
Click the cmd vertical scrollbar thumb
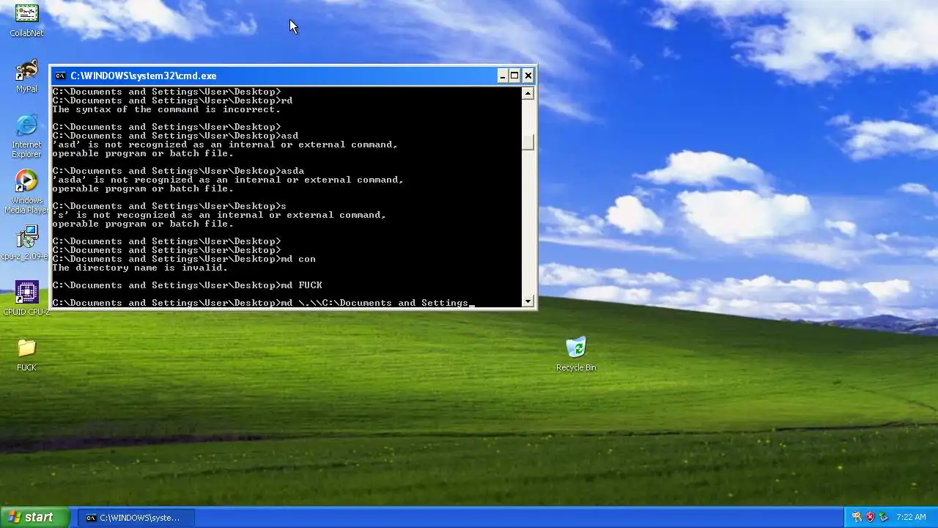(528, 142)
